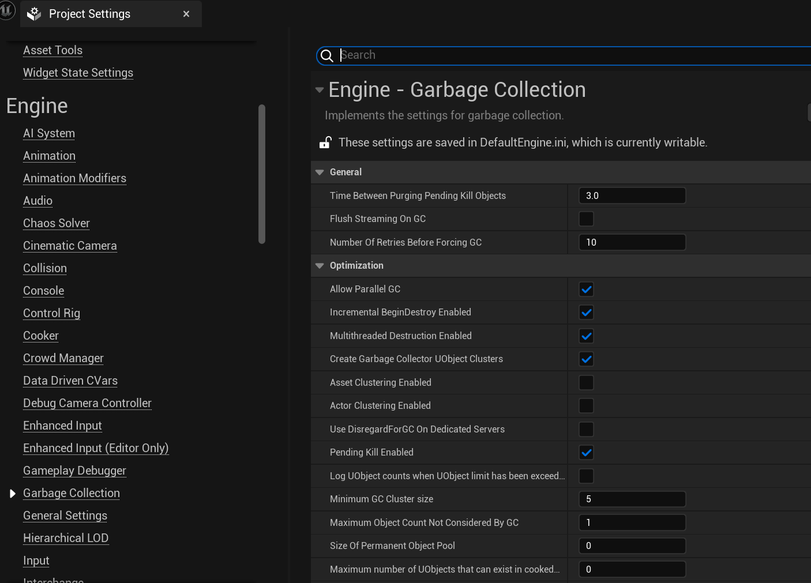Screen dimensions: 811x583
Task: Disable Allow Parallel GC checkbox
Action: click(x=586, y=289)
